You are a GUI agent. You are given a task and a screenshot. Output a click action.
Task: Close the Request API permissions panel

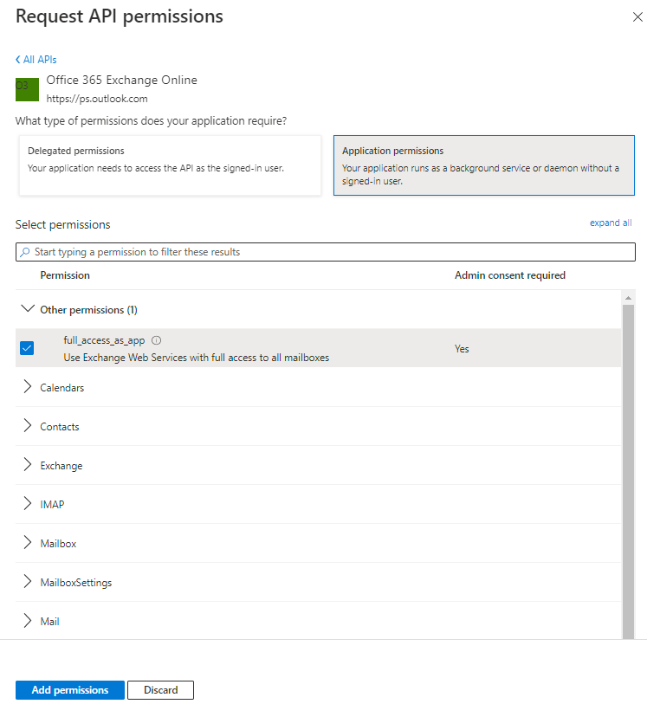tap(637, 17)
